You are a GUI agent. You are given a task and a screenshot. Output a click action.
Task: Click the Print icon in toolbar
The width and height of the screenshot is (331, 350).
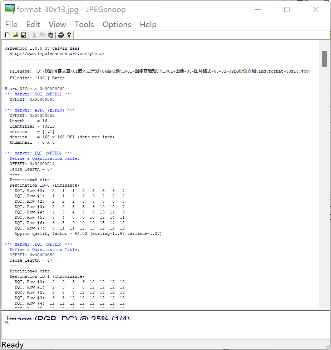(61, 35)
